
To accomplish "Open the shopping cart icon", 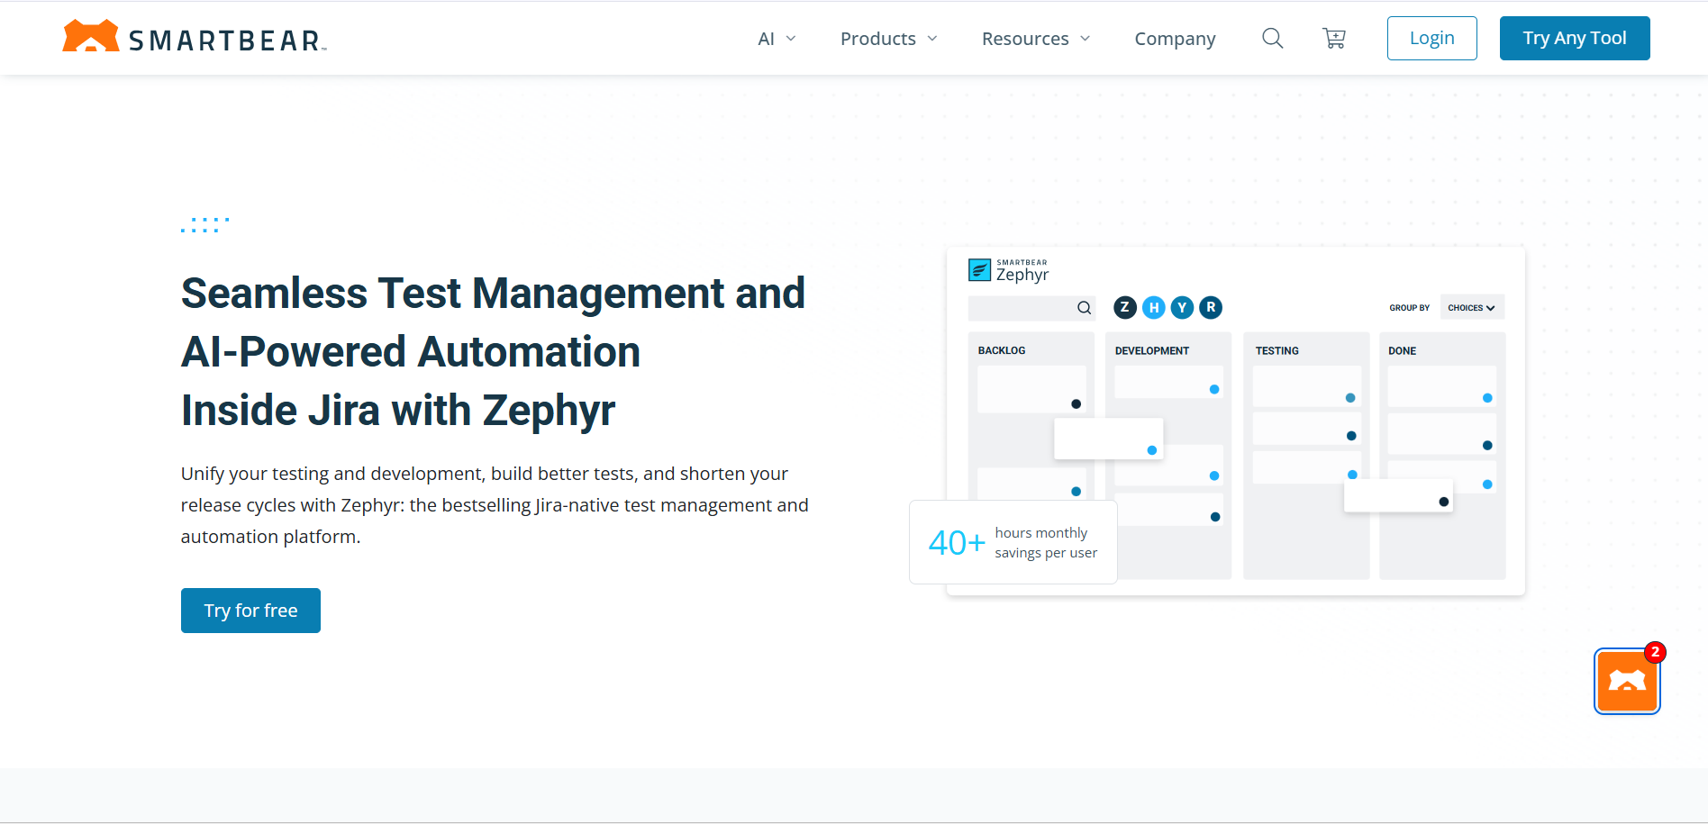I will click(1334, 38).
